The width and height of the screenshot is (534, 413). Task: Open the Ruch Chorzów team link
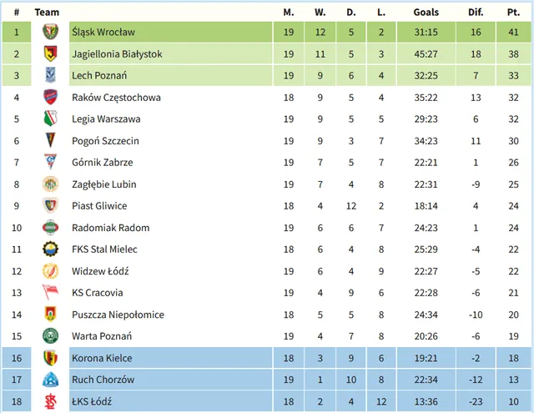103,380
